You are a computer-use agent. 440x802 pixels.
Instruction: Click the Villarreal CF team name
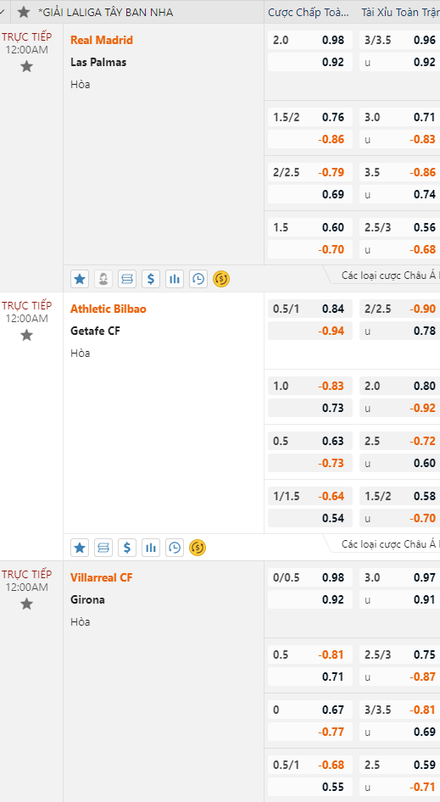tap(101, 577)
